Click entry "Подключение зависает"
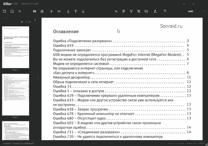Viewport: 208px width, 146px height. (72, 50)
